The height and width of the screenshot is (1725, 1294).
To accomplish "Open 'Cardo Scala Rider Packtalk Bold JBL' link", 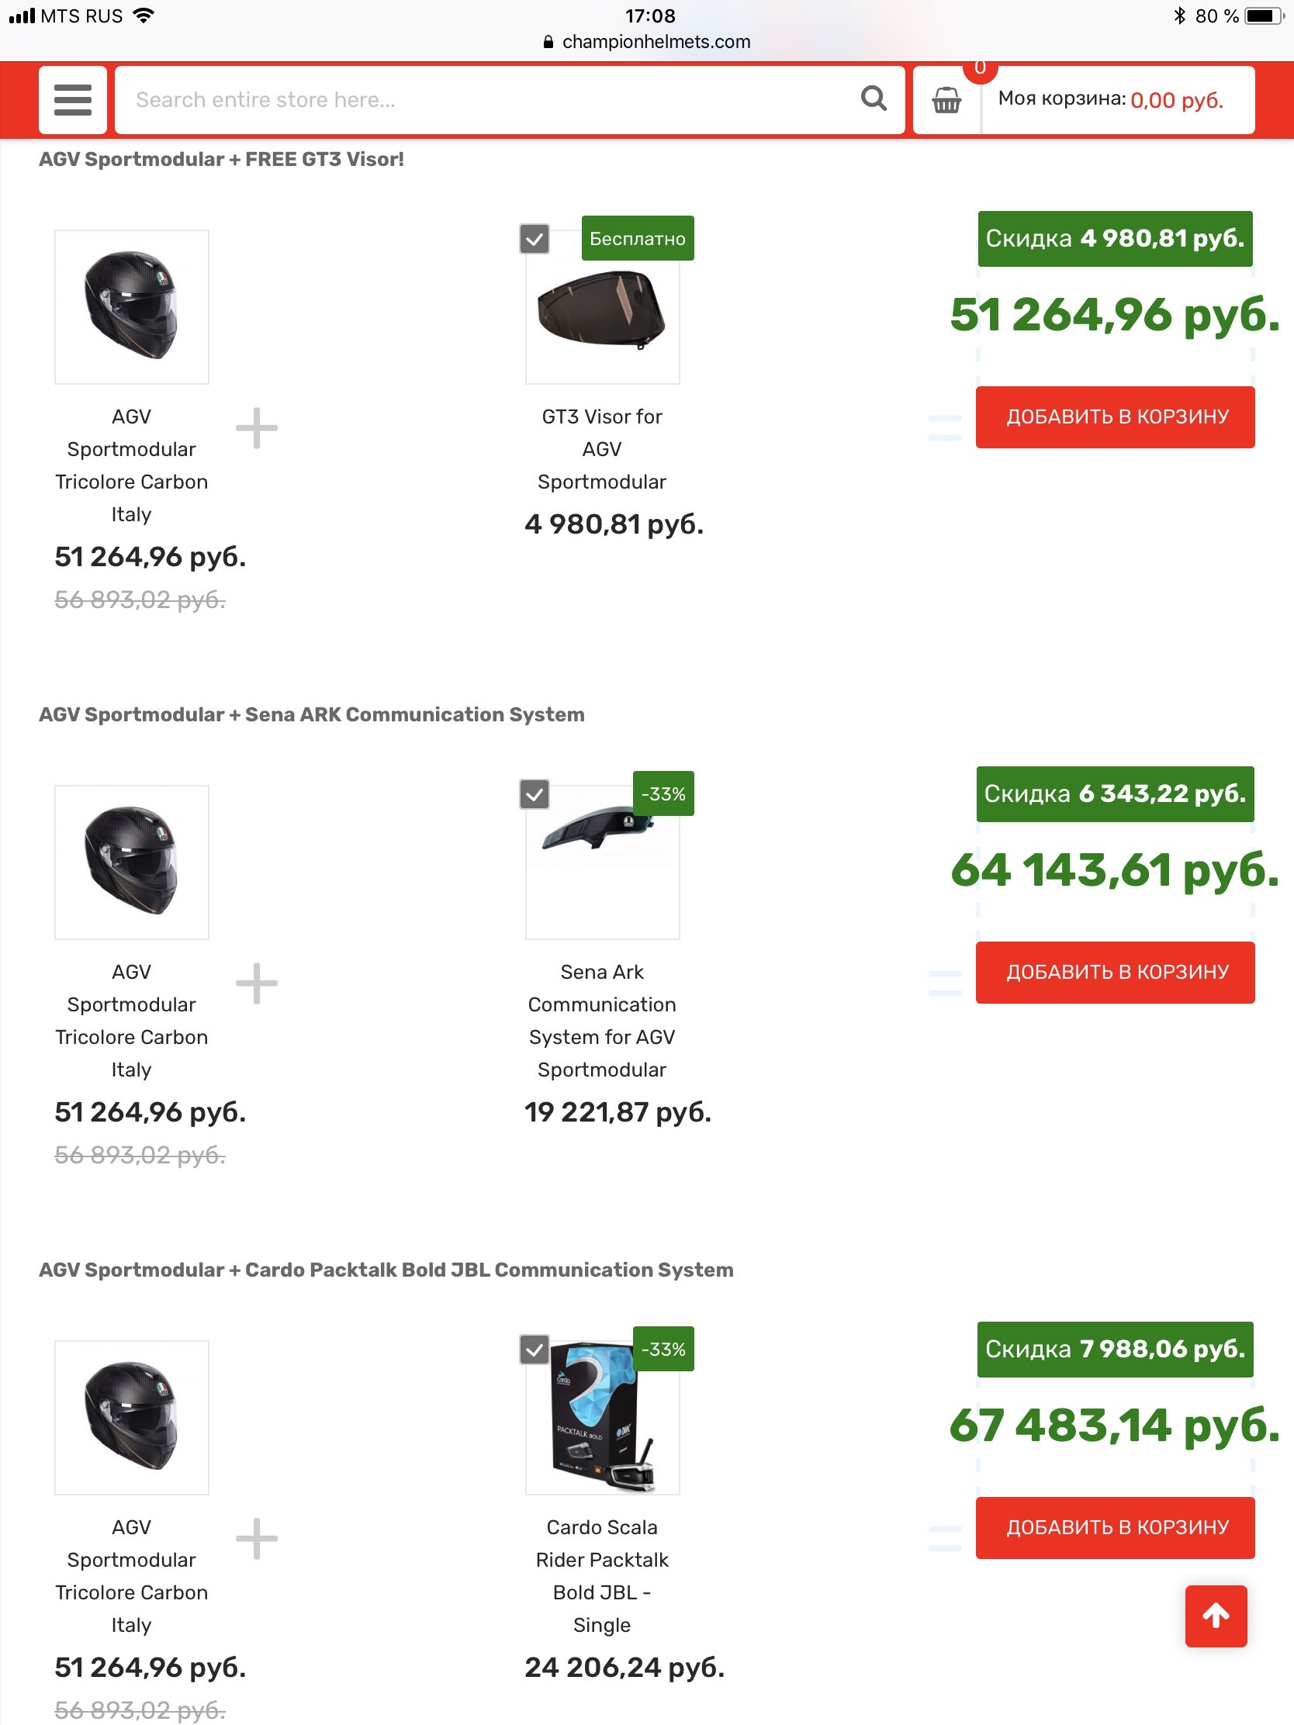I will click(602, 1576).
